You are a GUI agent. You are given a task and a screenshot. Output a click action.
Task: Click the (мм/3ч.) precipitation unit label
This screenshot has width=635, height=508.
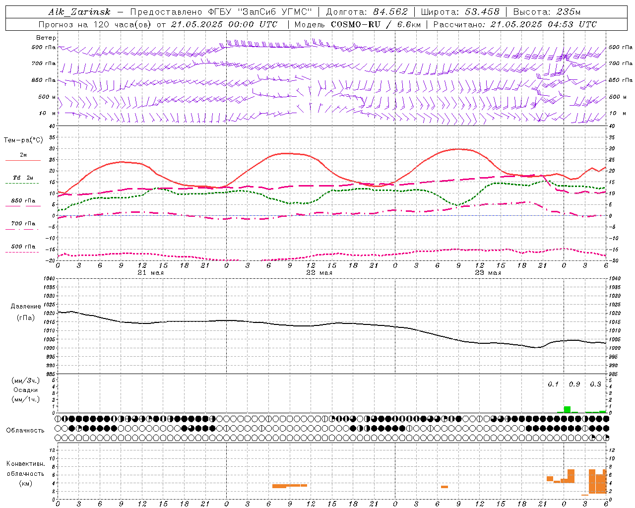26,381
